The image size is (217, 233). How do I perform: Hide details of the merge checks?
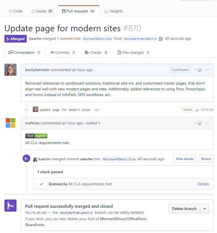[x=185, y=159]
